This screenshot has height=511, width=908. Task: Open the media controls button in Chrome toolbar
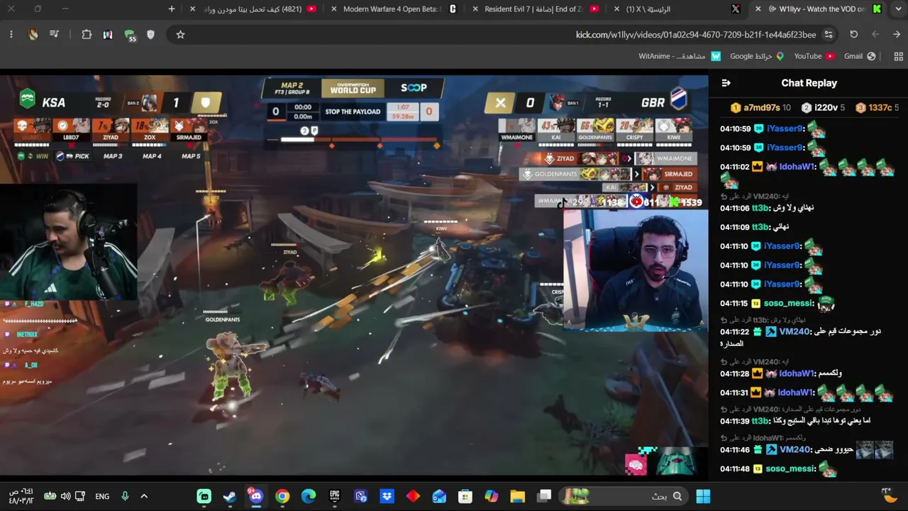(x=54, y=34)
